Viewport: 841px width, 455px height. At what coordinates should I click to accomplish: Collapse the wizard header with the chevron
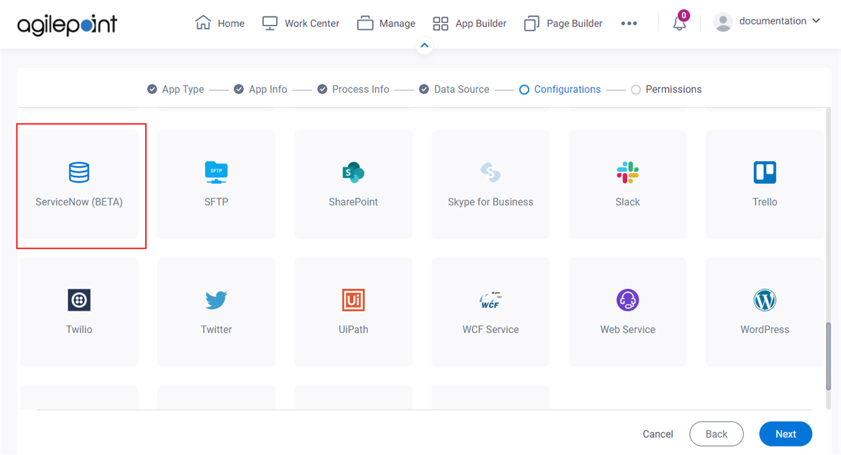tap(424, 45)
